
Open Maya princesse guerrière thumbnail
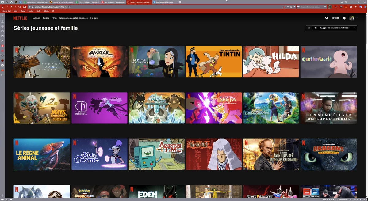(42, 108)
